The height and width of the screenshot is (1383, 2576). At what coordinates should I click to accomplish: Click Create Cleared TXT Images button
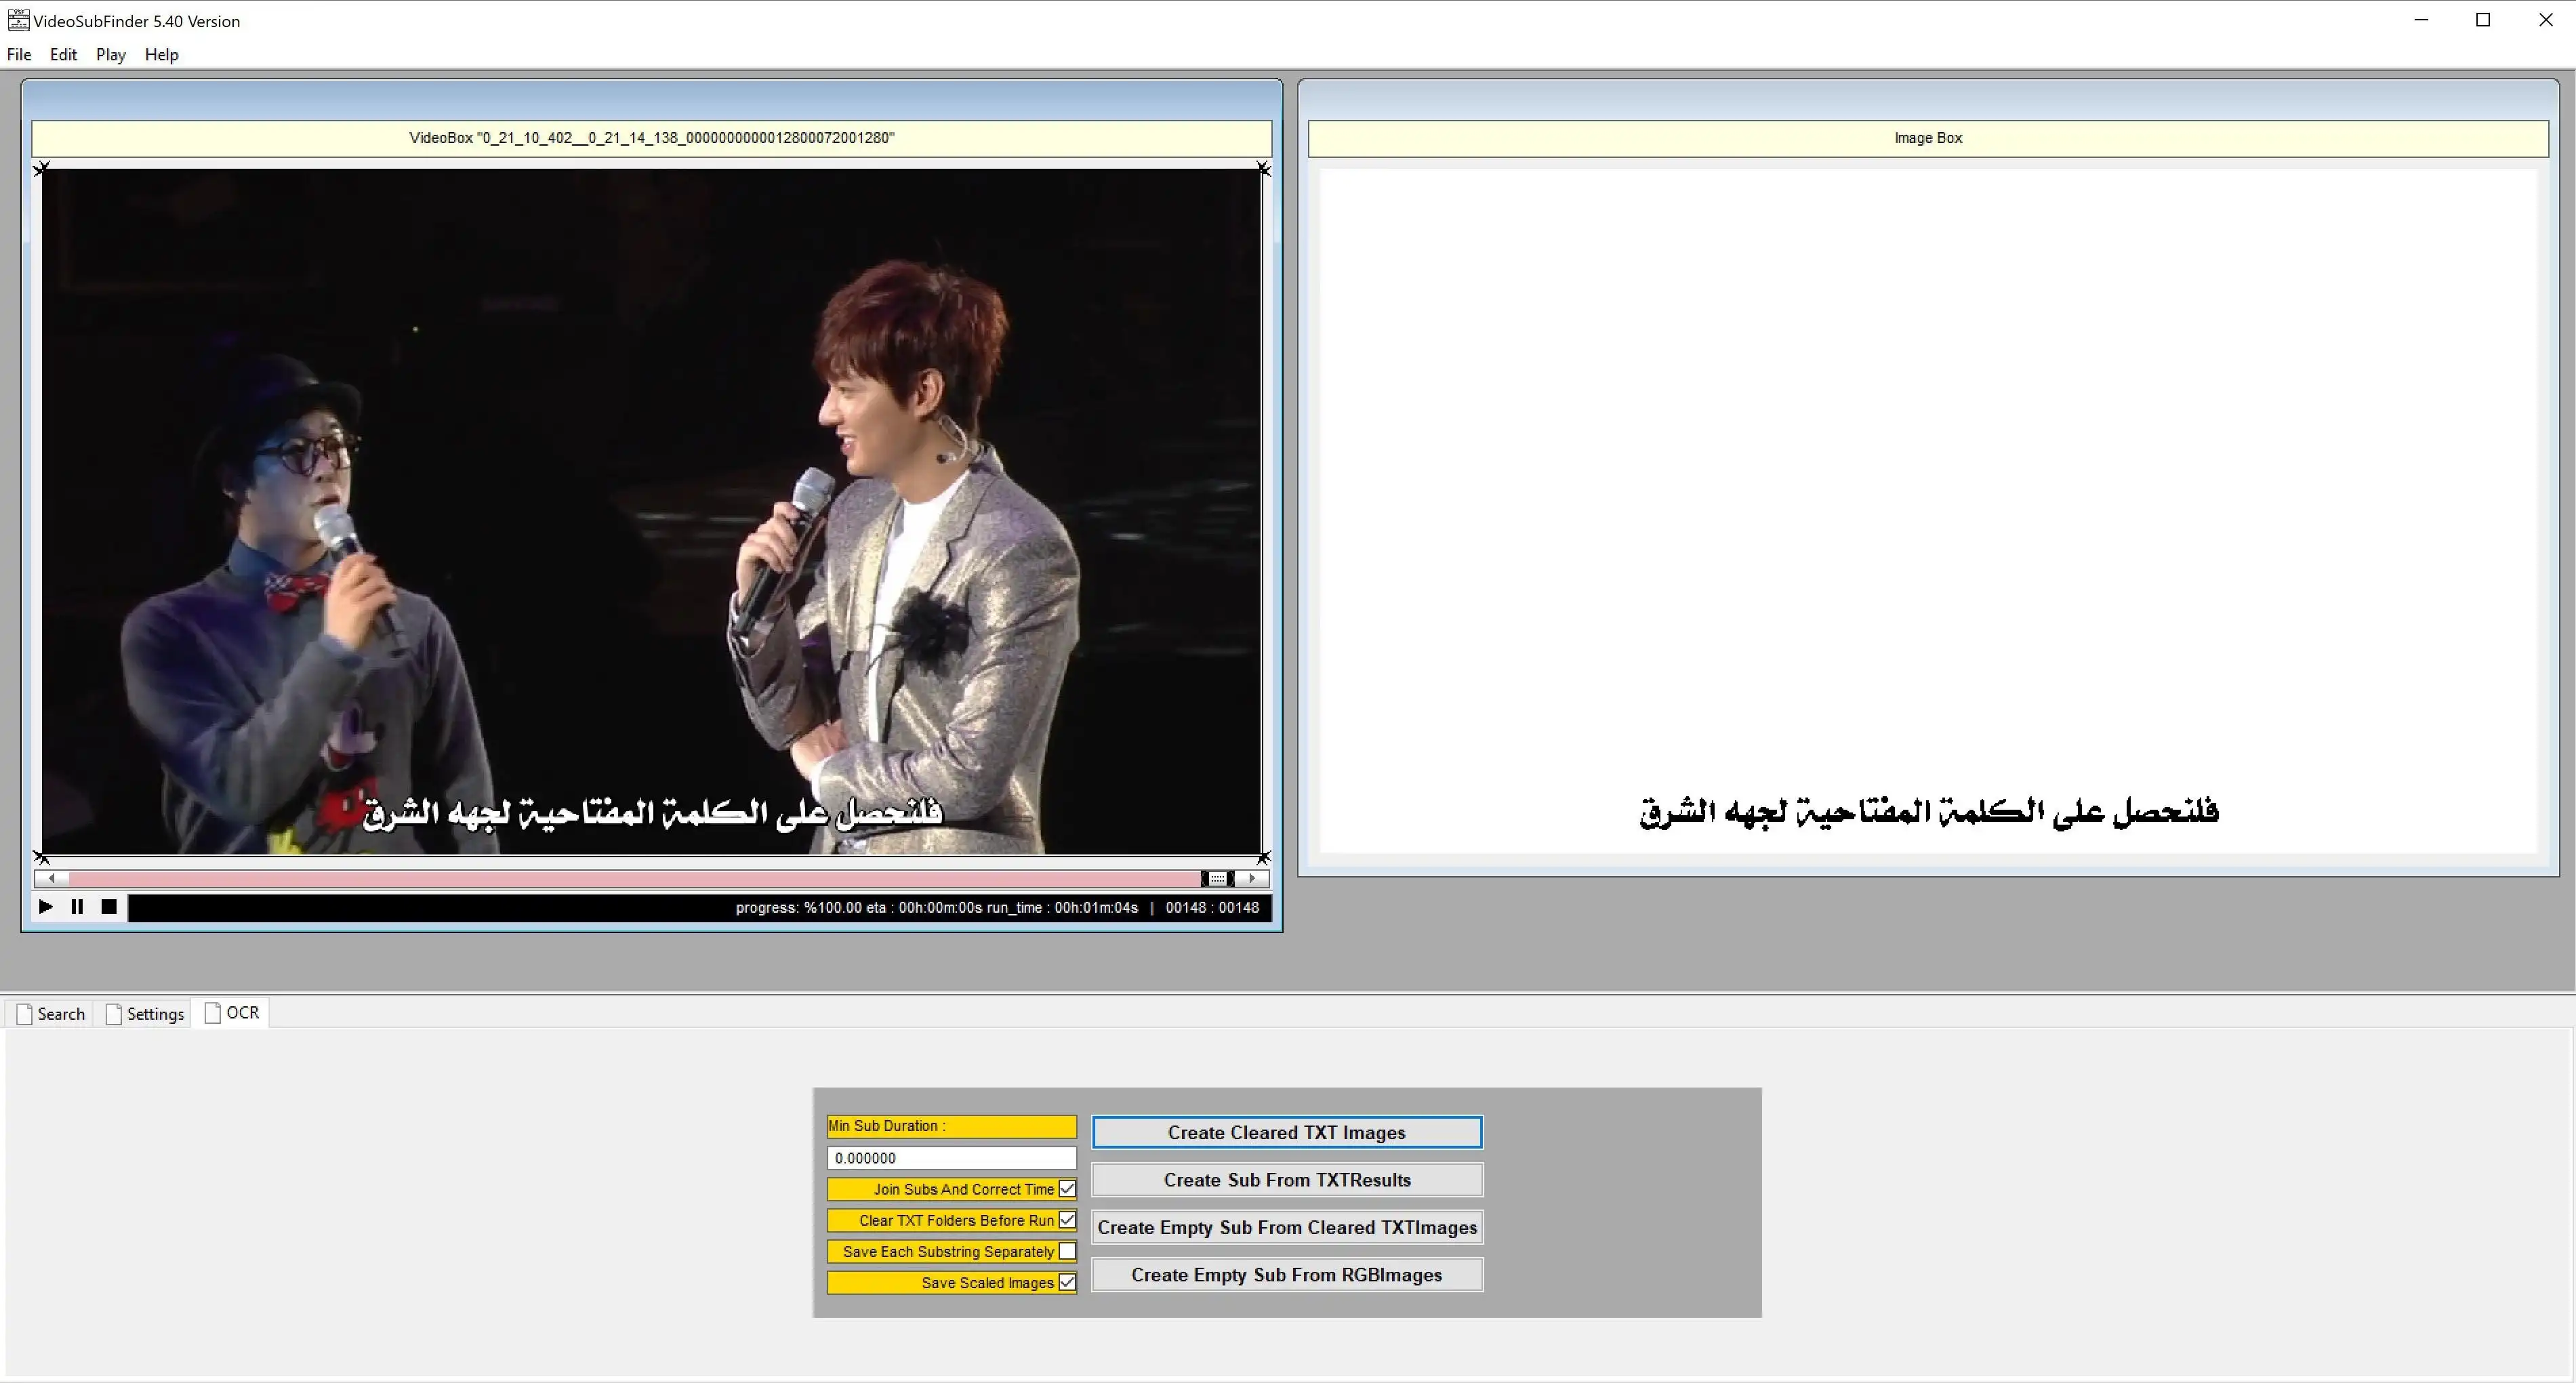pyautogui.click(x=1286, y=1133)
